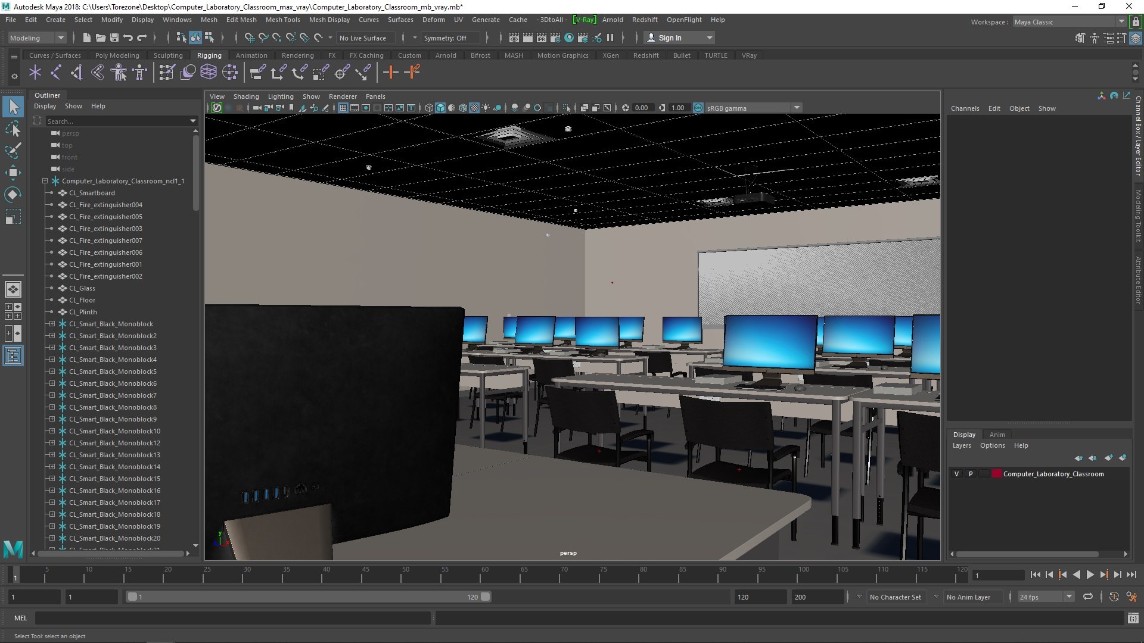Click the red color swatch of Computer_Laboratory_Classroom layer
Image resolution: width=1144 pixels, height=643 pixels.
tap(996, 474)
